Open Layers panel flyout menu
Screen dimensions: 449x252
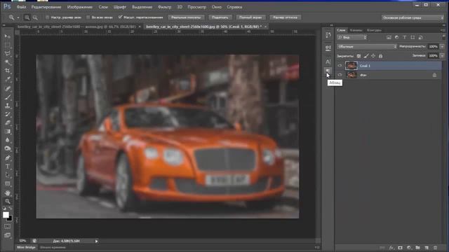tap(443, 30)
